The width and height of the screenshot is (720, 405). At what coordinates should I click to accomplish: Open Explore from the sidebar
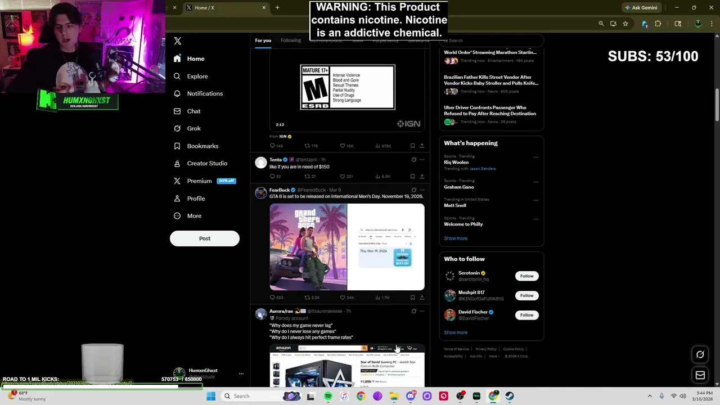[x=191, y=76]
